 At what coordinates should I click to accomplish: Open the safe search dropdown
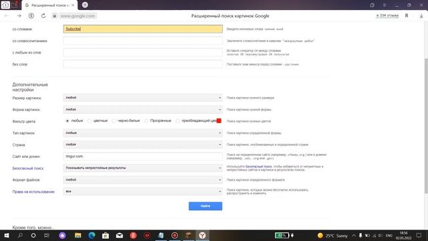(142, 168)
